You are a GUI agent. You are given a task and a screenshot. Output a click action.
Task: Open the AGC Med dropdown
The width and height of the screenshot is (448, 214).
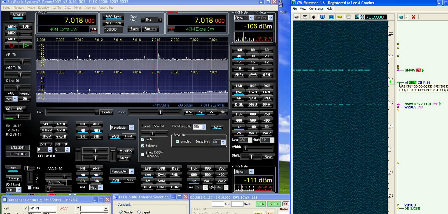click(15, 99)
